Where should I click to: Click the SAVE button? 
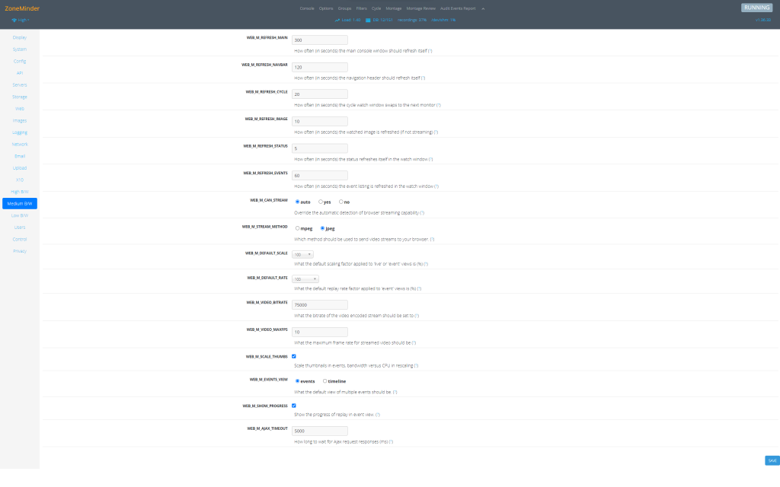point(772,460)
